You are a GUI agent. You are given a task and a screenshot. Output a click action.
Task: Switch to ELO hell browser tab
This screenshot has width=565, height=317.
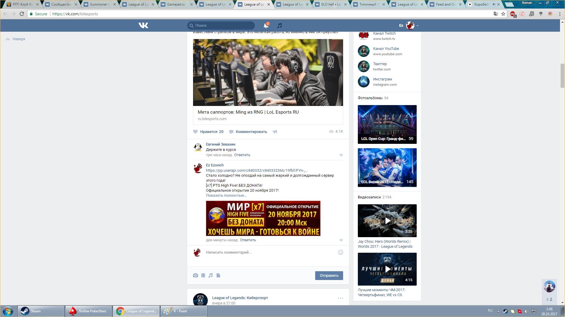[x=331, y=4]
